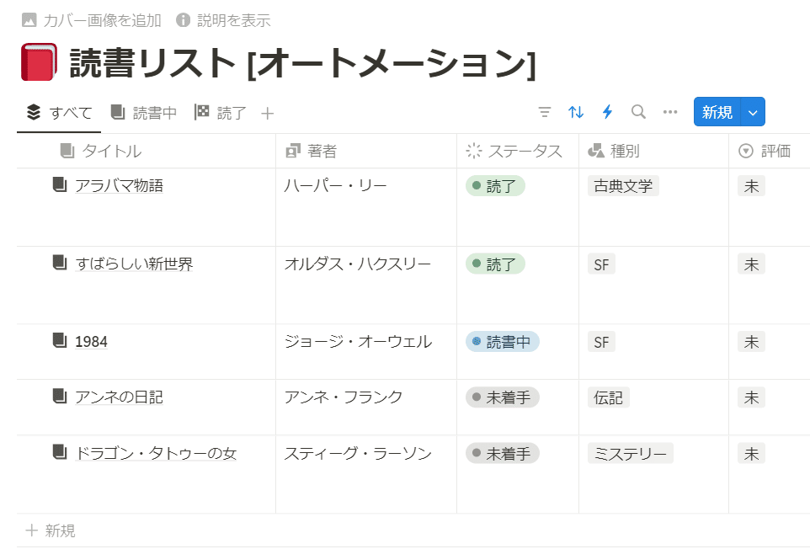The image size is (810, 549).
Task: Change the 読了 status of アラバマ物語
Action: (495, 186)
